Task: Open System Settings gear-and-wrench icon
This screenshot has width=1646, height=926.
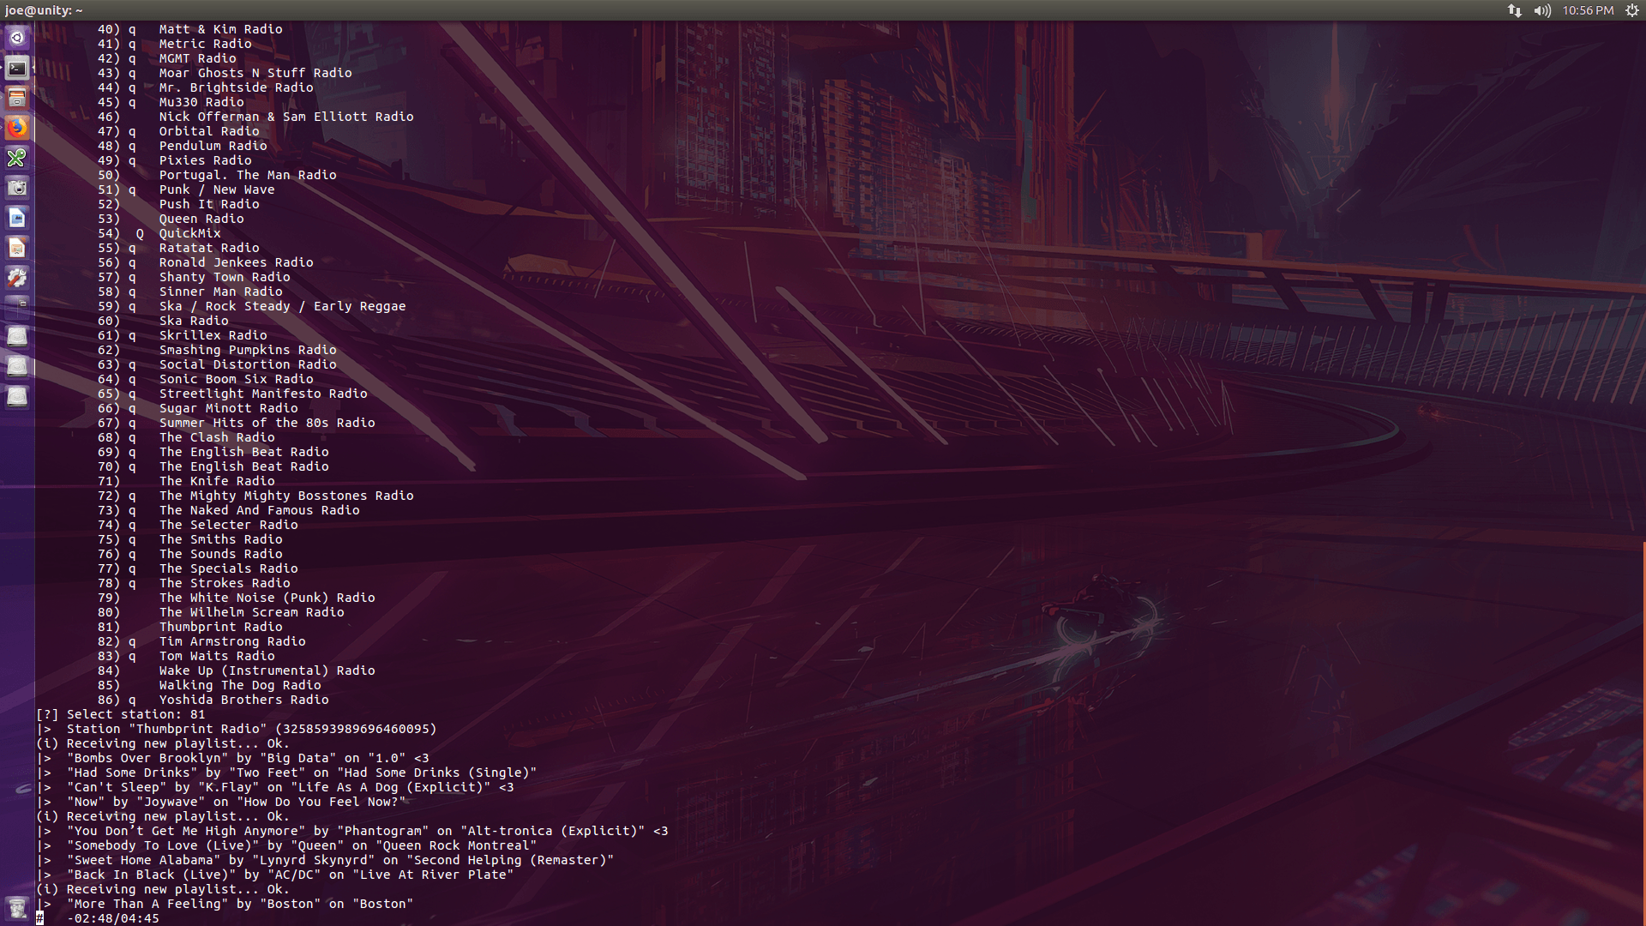Action: (x=17, y=278)
